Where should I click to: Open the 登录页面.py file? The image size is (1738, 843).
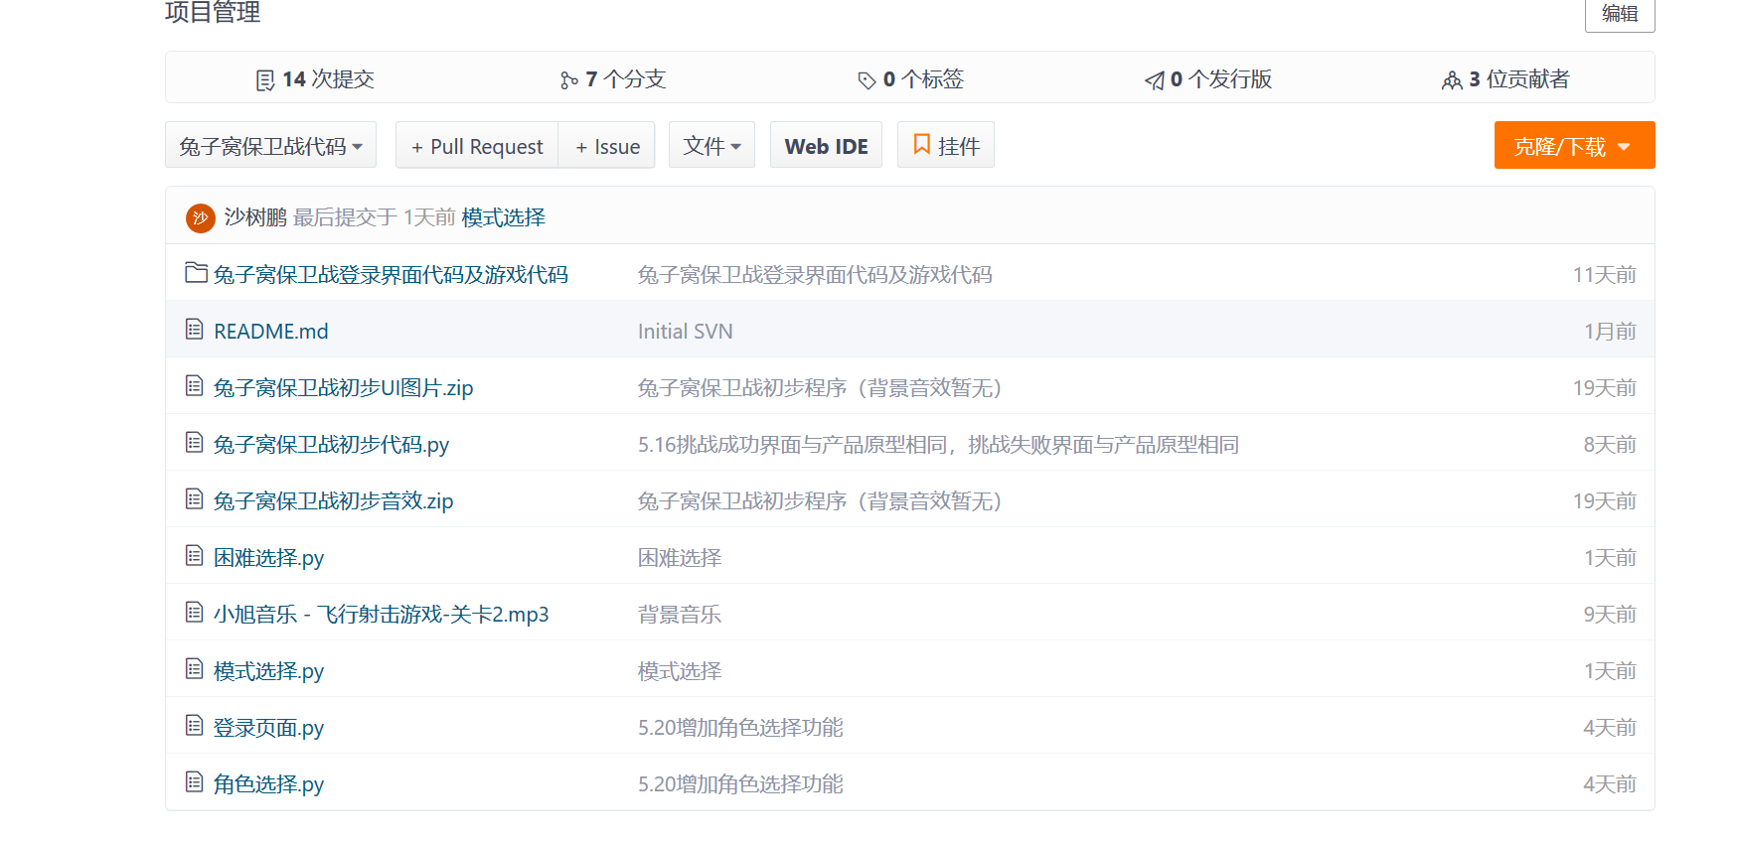269,728
